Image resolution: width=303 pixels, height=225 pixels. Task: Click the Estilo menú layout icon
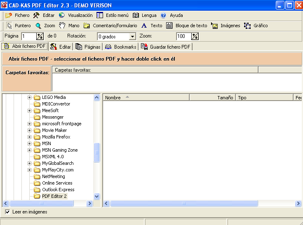[100, 15]
